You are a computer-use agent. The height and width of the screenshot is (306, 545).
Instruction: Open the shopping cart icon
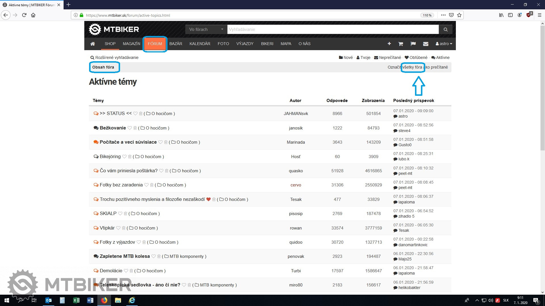coord(401,44)
